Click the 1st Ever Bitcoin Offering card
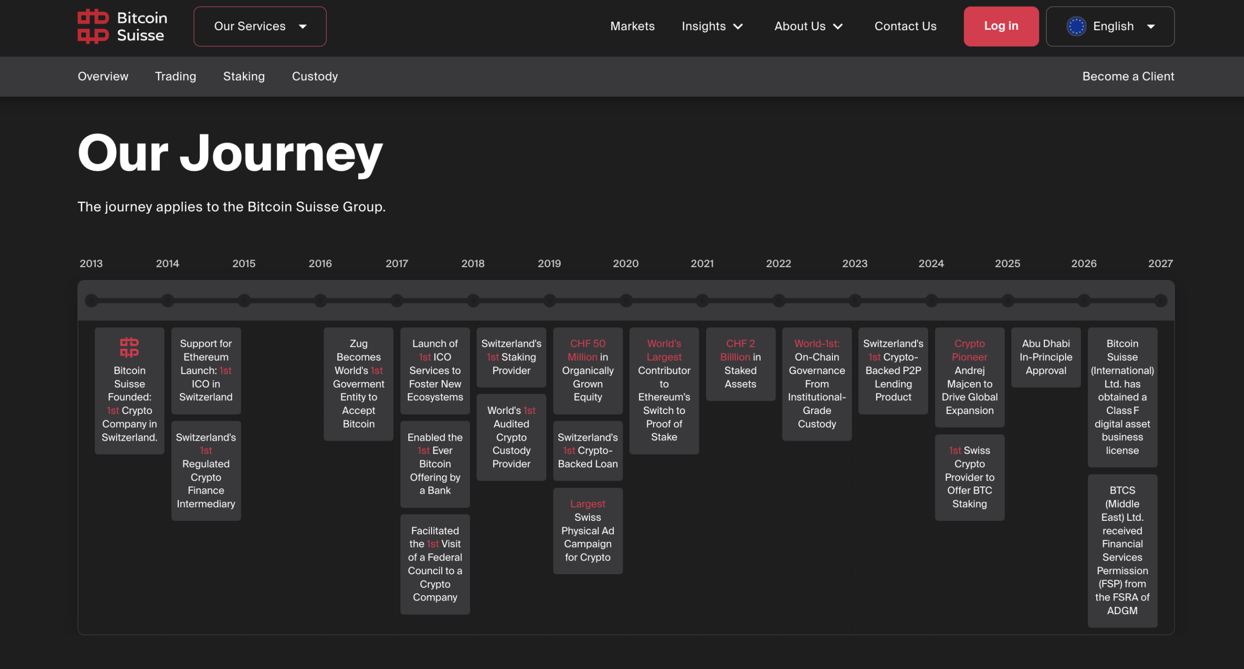Screen dimensions: 1244x669 435,464
